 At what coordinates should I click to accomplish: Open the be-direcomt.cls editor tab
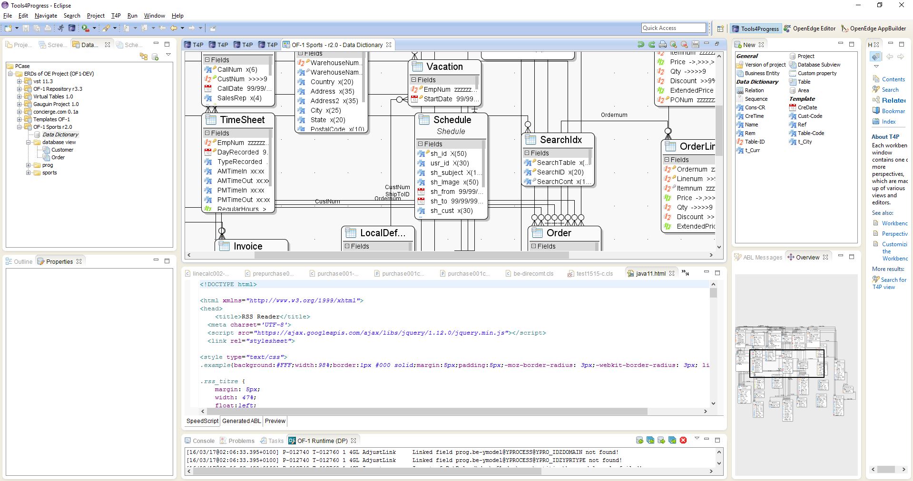coord(529,273)
